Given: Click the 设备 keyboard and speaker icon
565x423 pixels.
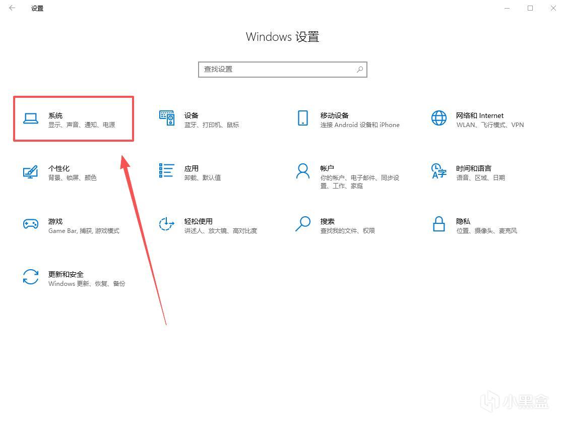Looking at the screenshot, I should [167, 118].
